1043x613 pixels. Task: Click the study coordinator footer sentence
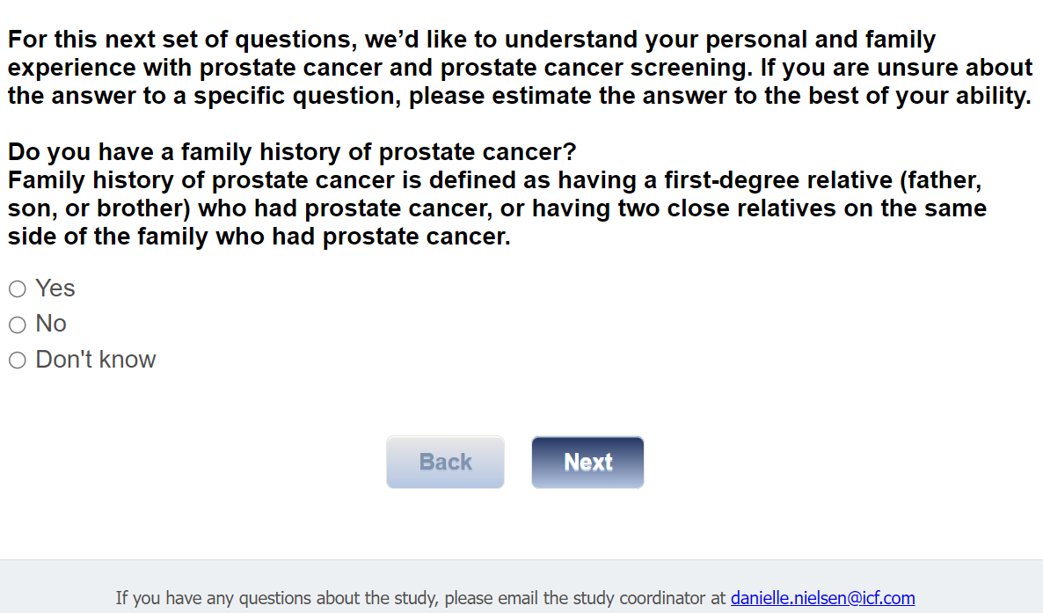[422, 598]
